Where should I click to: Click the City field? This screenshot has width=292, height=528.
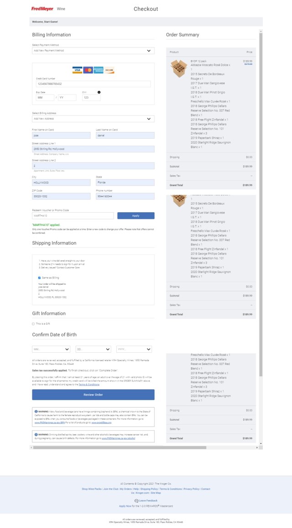[x=61, y=183]
